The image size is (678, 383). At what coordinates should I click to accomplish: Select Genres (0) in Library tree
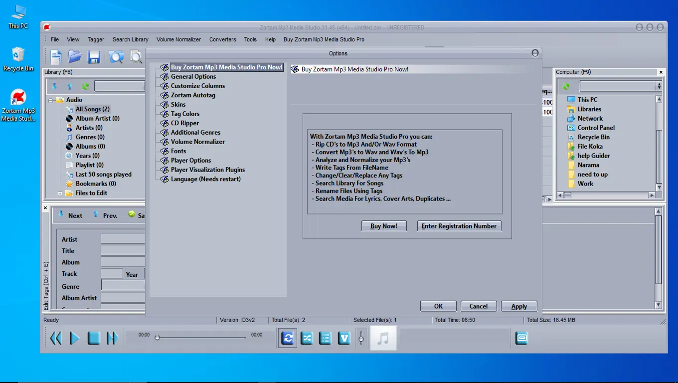(90, 137)
